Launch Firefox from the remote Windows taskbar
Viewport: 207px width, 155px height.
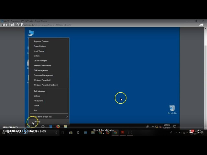(x=58, y=127)
